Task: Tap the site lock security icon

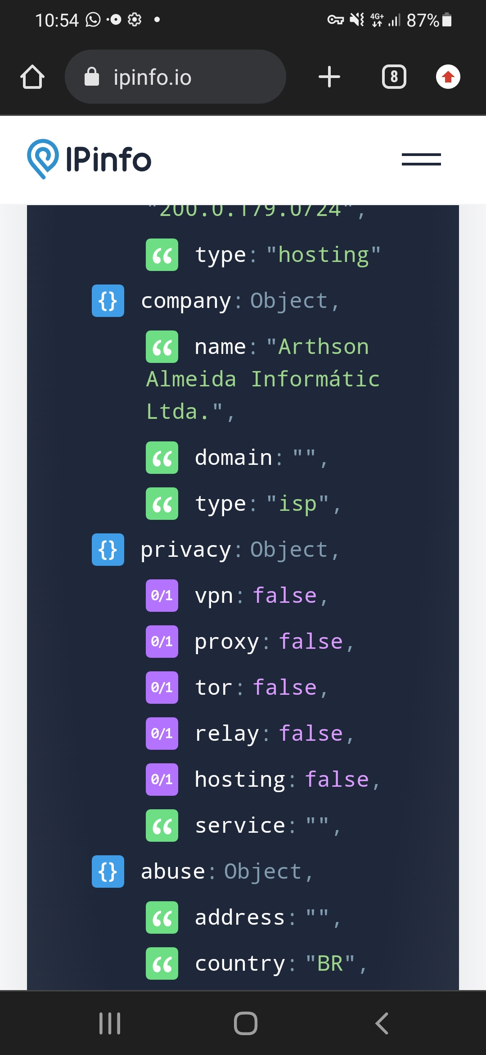Action: [x=92, y=77]
